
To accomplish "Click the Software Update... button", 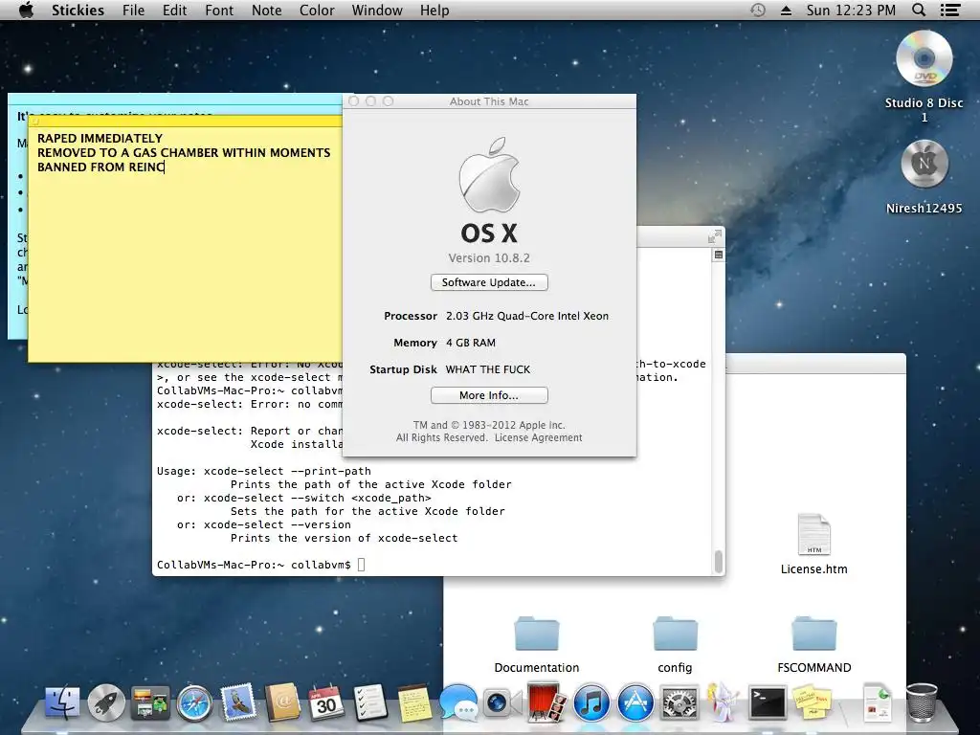I will (489, 282).
